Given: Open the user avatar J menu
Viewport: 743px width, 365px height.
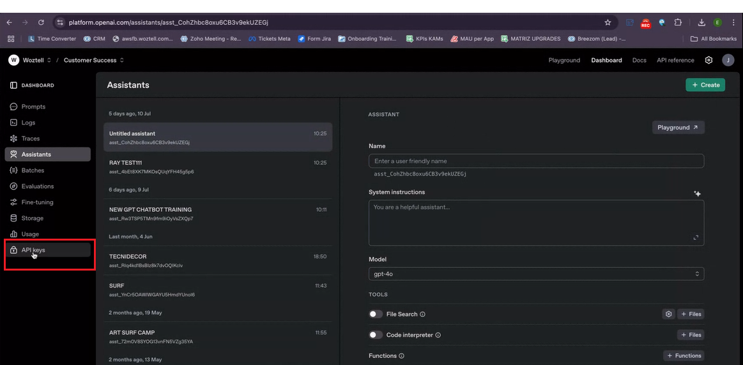Looking at the screenshot, I should point(728,60).
